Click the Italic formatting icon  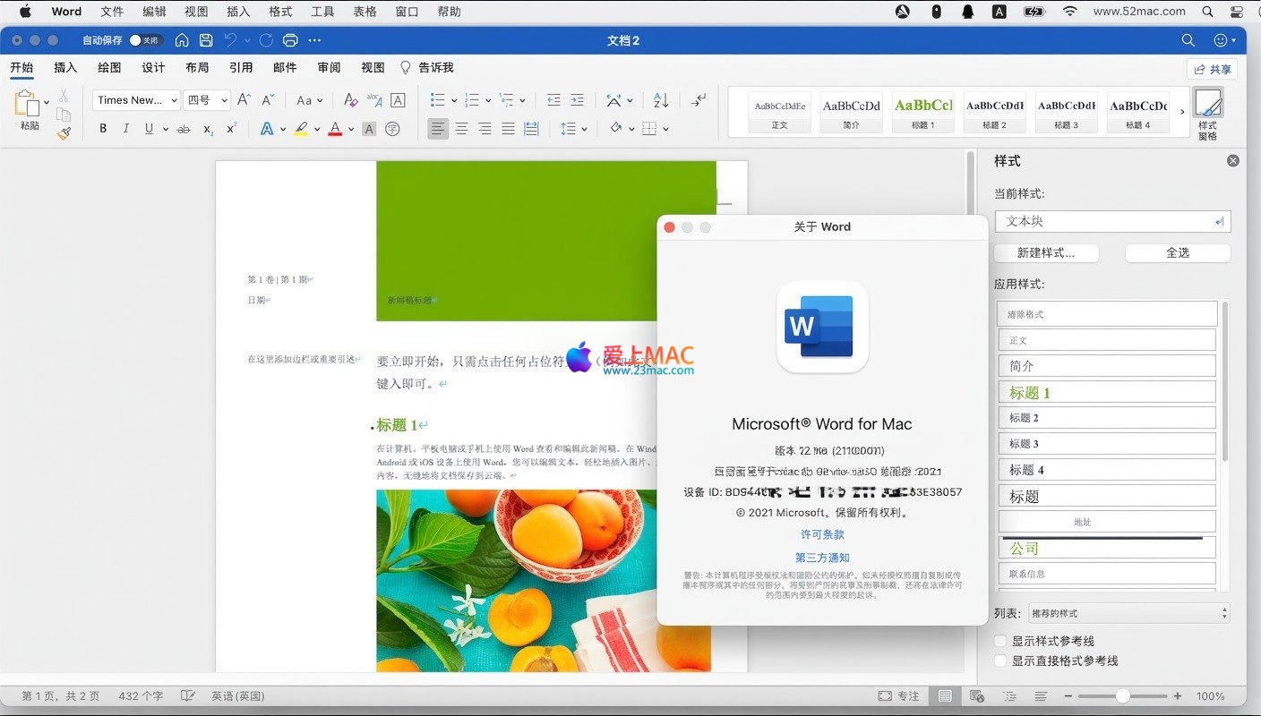125,129
